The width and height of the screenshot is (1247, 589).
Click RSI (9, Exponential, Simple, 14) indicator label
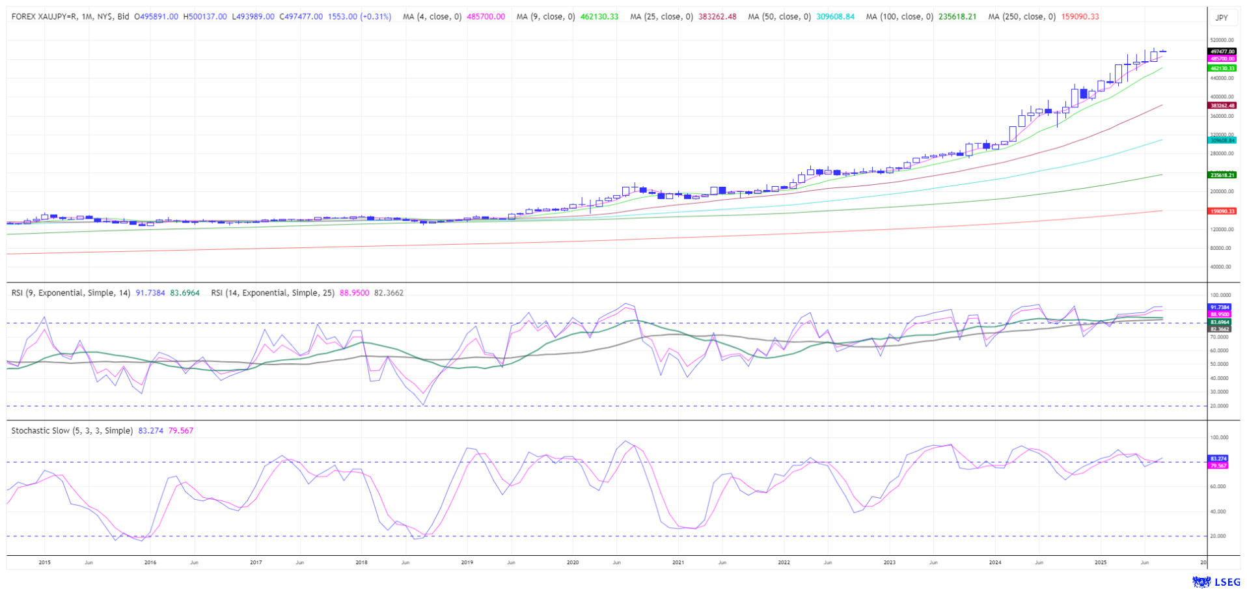pyautogui.click(x=71, y=293)
